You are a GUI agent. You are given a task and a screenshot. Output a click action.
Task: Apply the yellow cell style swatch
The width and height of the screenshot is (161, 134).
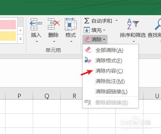[x=8, y=36]
